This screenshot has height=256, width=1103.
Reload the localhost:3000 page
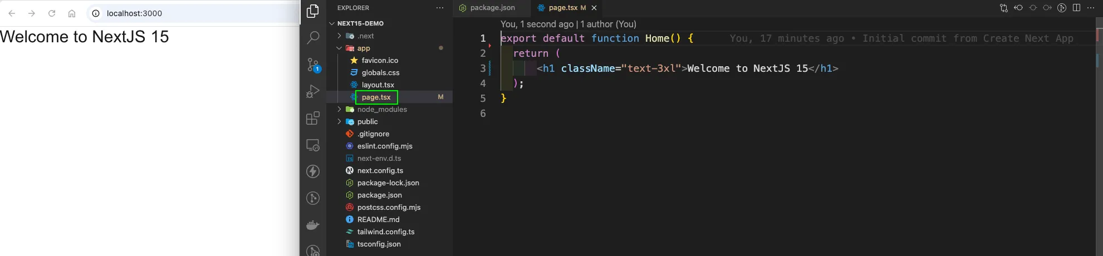coord(52,13)
